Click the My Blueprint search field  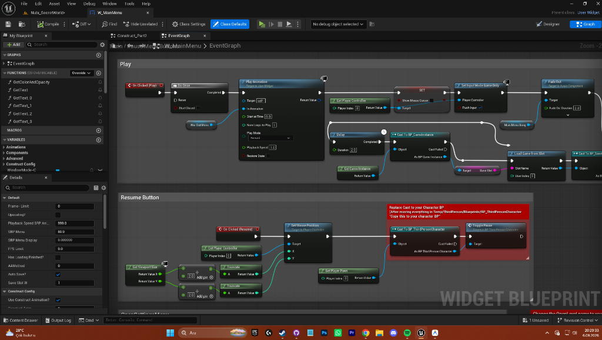click(x=61, y=45)
